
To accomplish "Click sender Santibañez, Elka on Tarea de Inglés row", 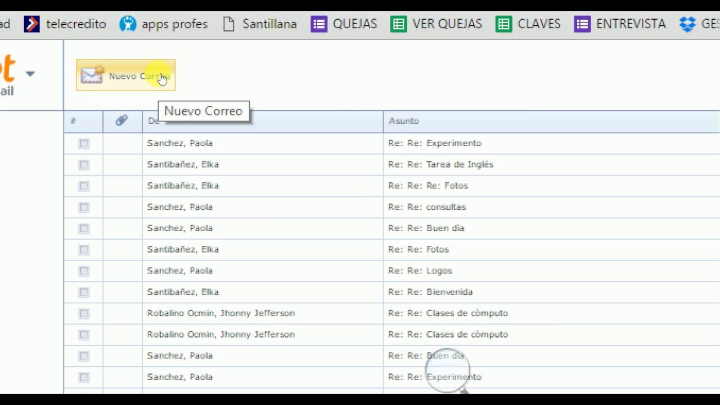I will (183, 164).
